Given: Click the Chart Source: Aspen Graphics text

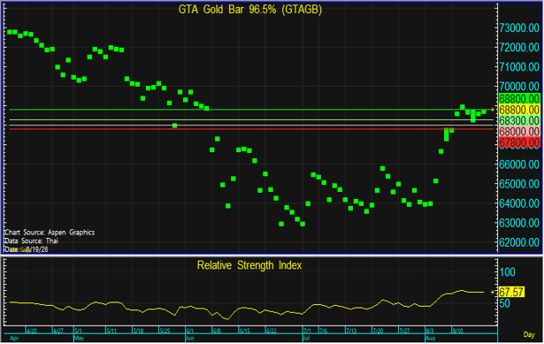Looking at the screenshot, I should pos(50,233).
